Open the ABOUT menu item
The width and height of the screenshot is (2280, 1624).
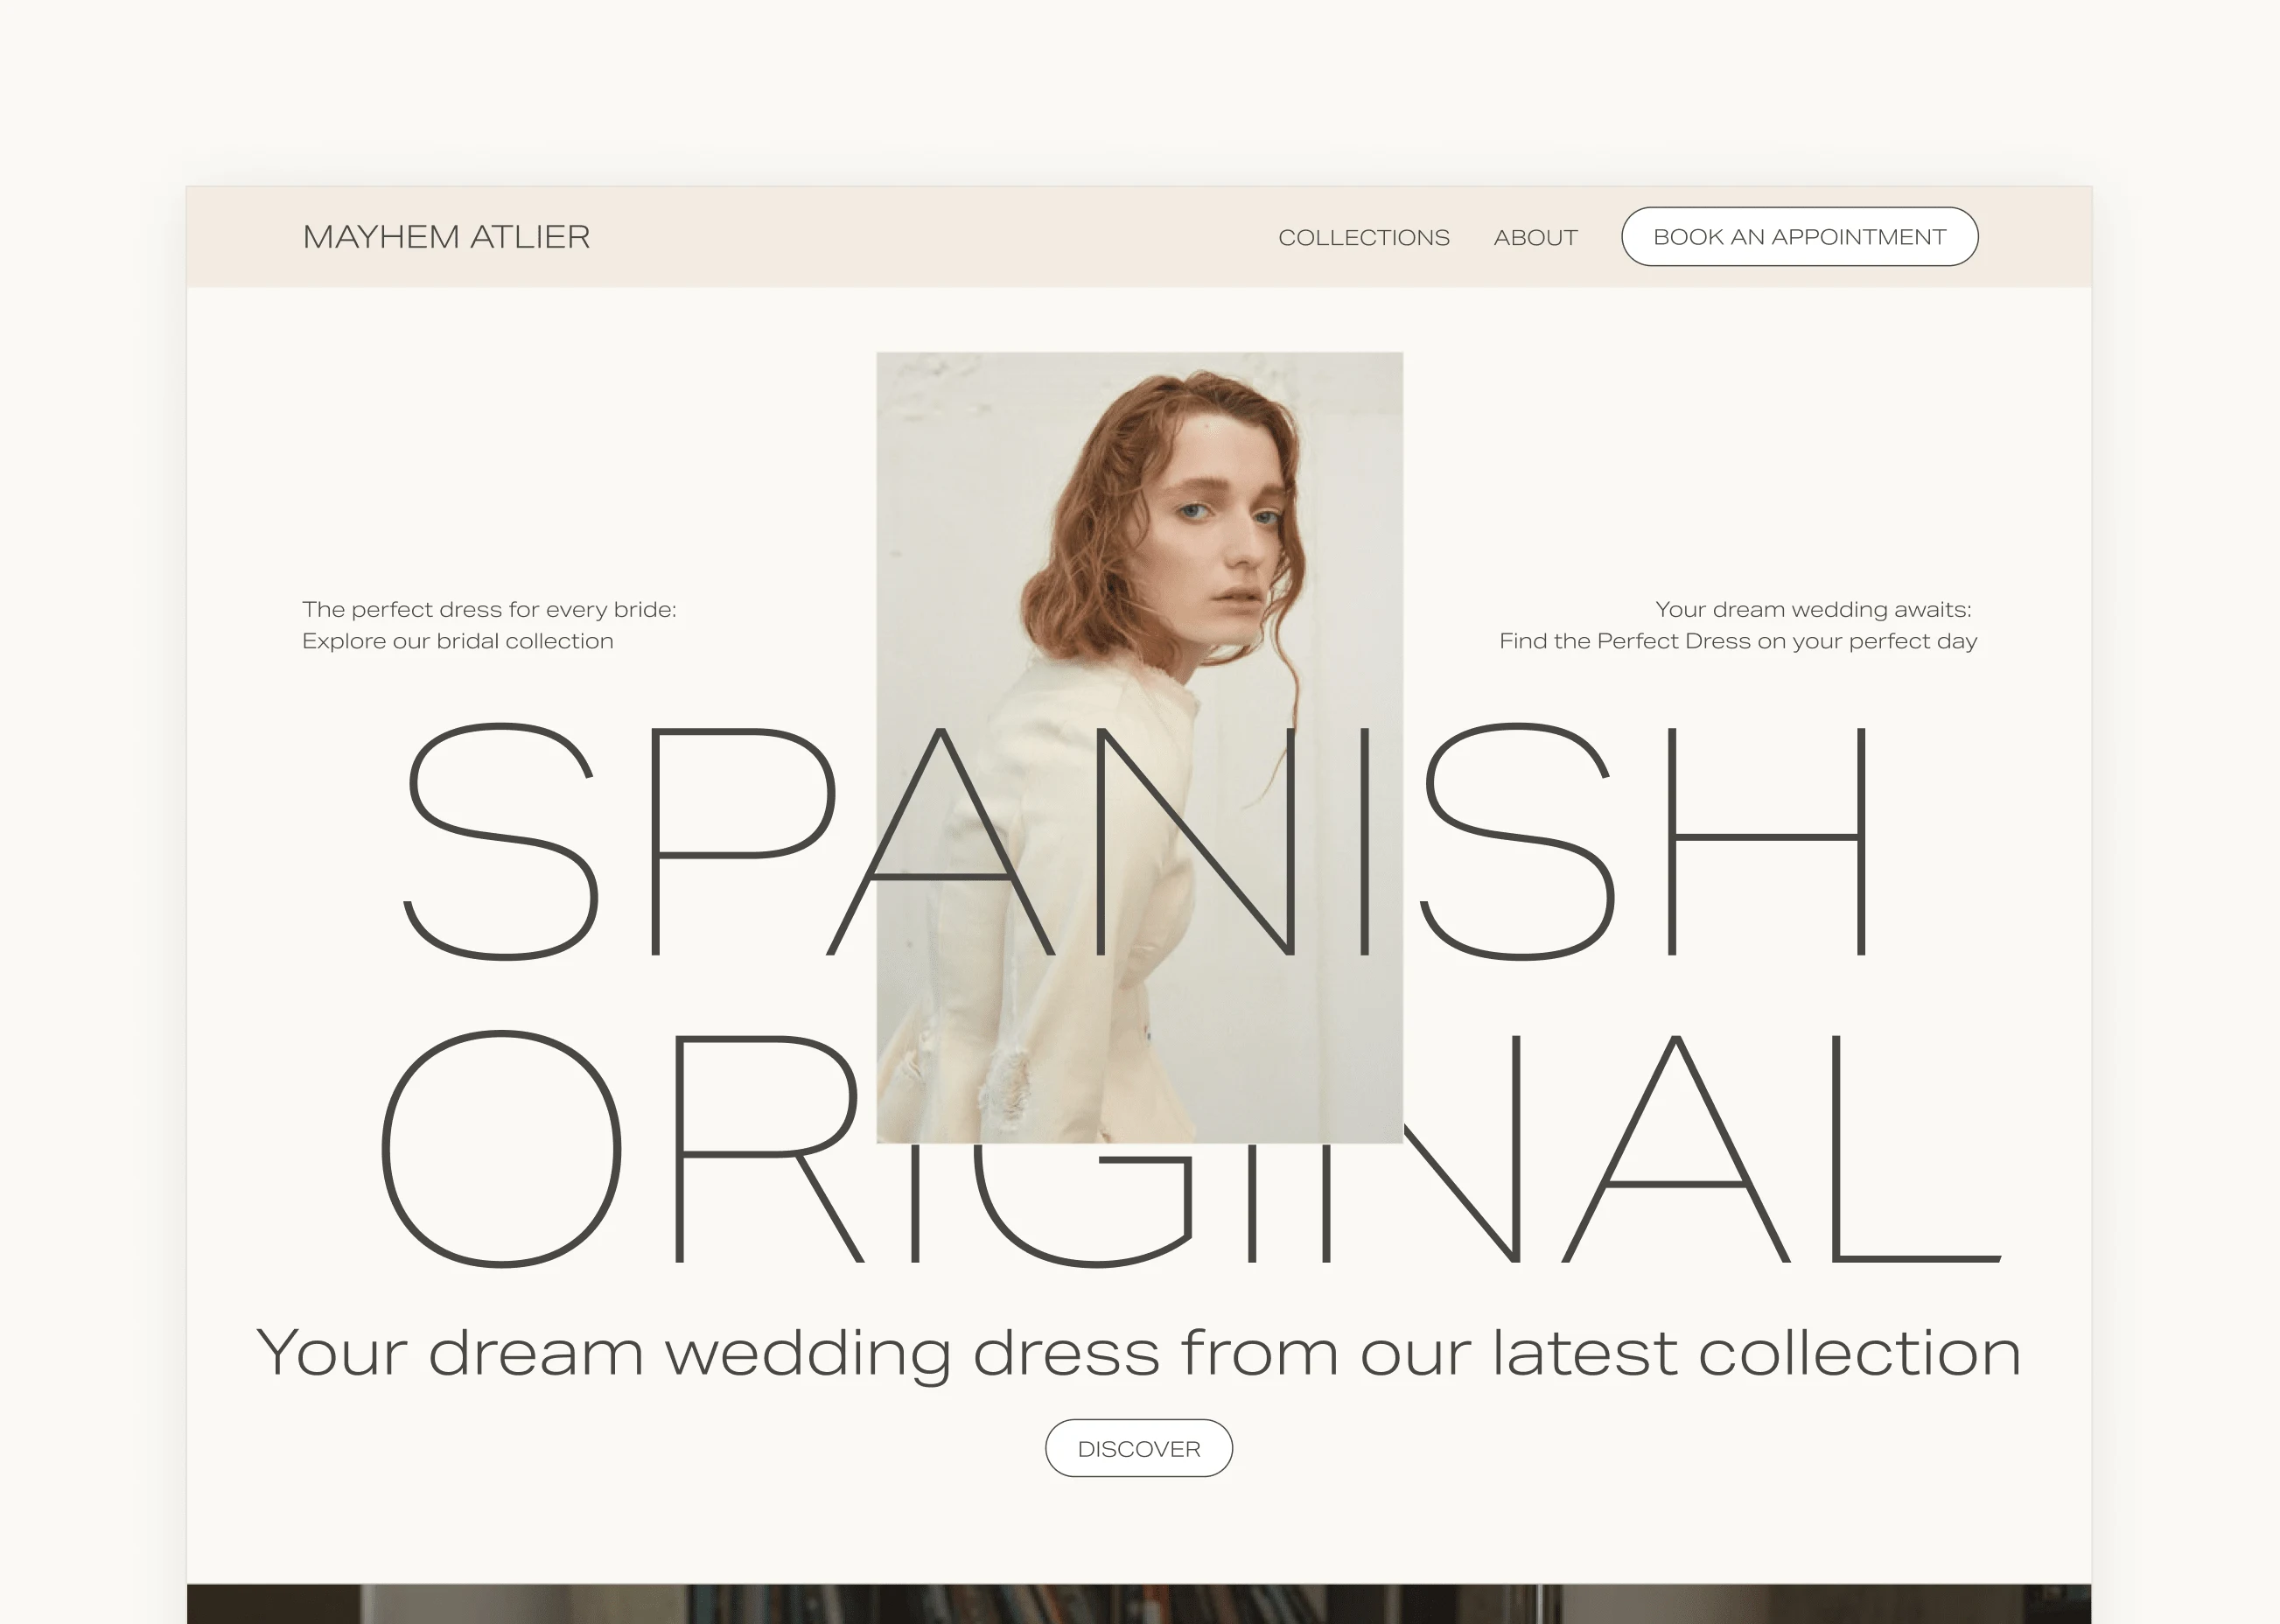pyautogui.click(x=1536, y=238)
